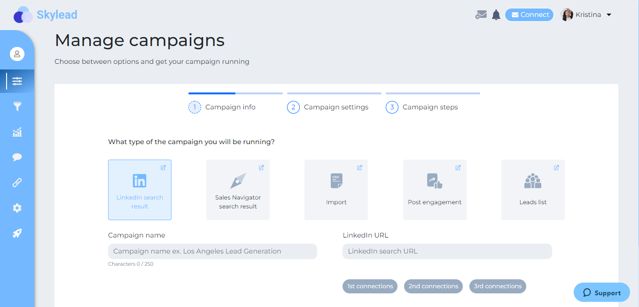Click the rocket boost icon in sidebar

17,233
